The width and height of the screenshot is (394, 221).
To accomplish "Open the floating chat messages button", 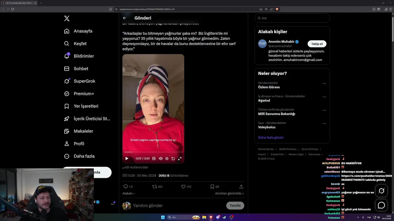I will 381,205.
